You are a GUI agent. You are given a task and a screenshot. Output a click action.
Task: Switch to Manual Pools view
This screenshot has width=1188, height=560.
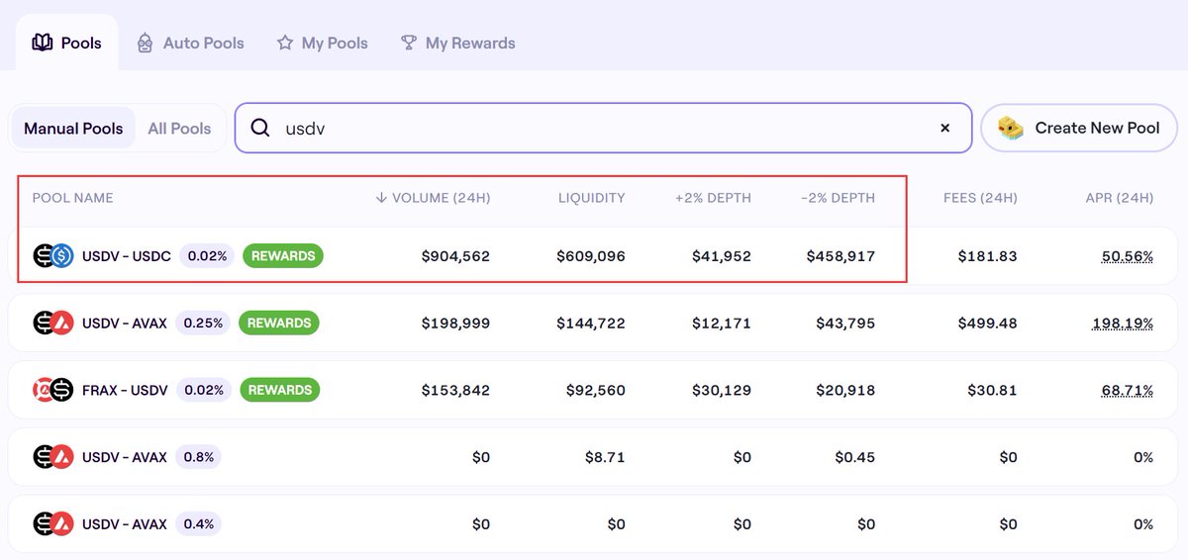(x=73, y=129)
